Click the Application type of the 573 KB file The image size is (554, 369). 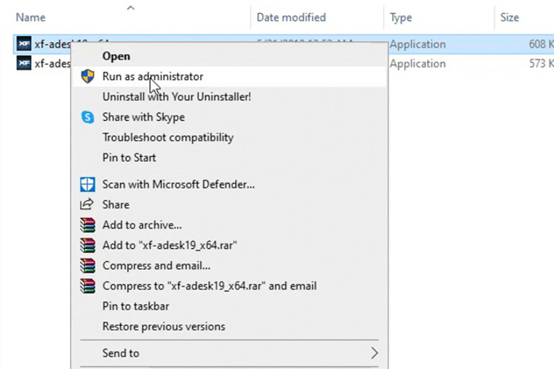tap(417, 63)
